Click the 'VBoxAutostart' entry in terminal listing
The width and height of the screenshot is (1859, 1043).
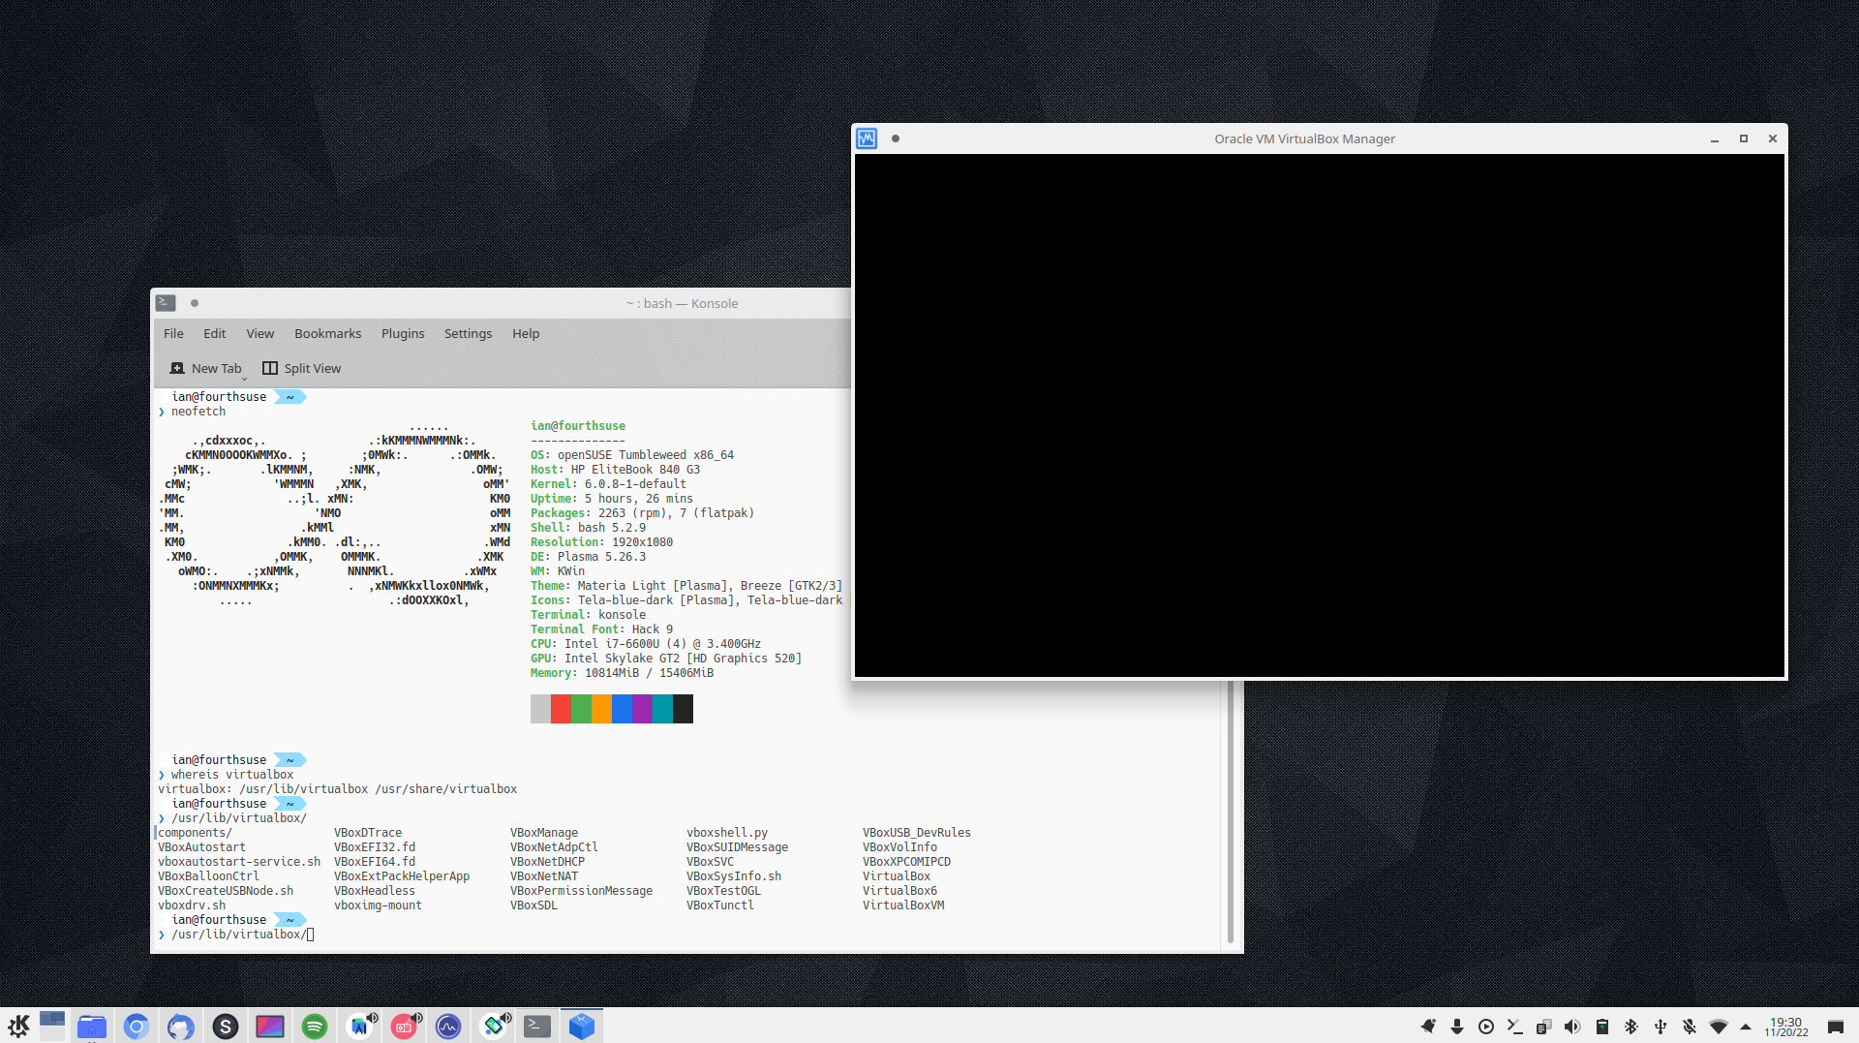click(202, 847)
